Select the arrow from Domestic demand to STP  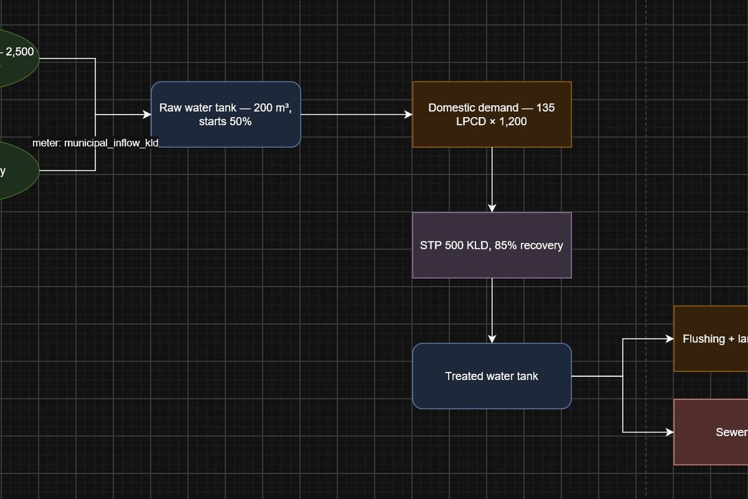click(492, 180)
